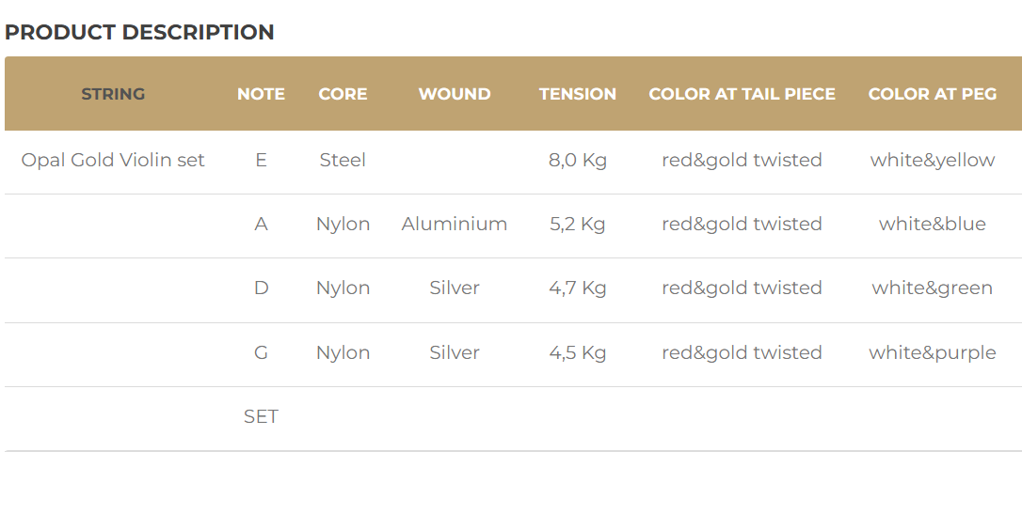Select the white&blue peg color cell
1022x514 pixels.
(933, 224)
